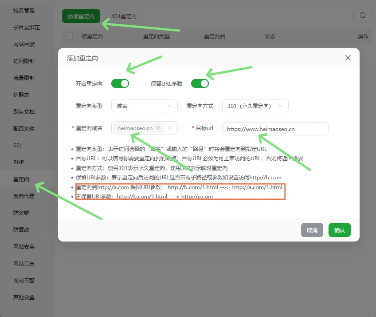Click the green 确认 button
Screen dimensions: 376x317
point(339,230)
